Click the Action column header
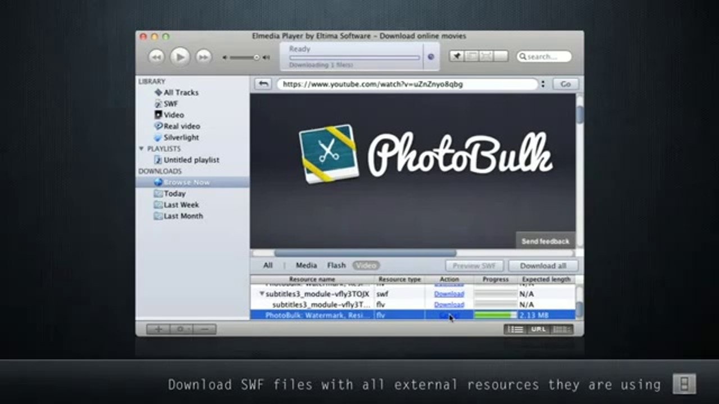This screenshot has width=719, height=404. tap(449, 279)
